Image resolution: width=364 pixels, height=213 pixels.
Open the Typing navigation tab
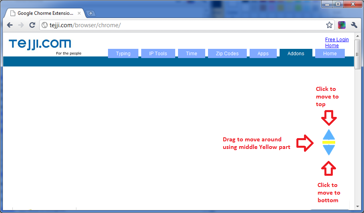point(123,53)
